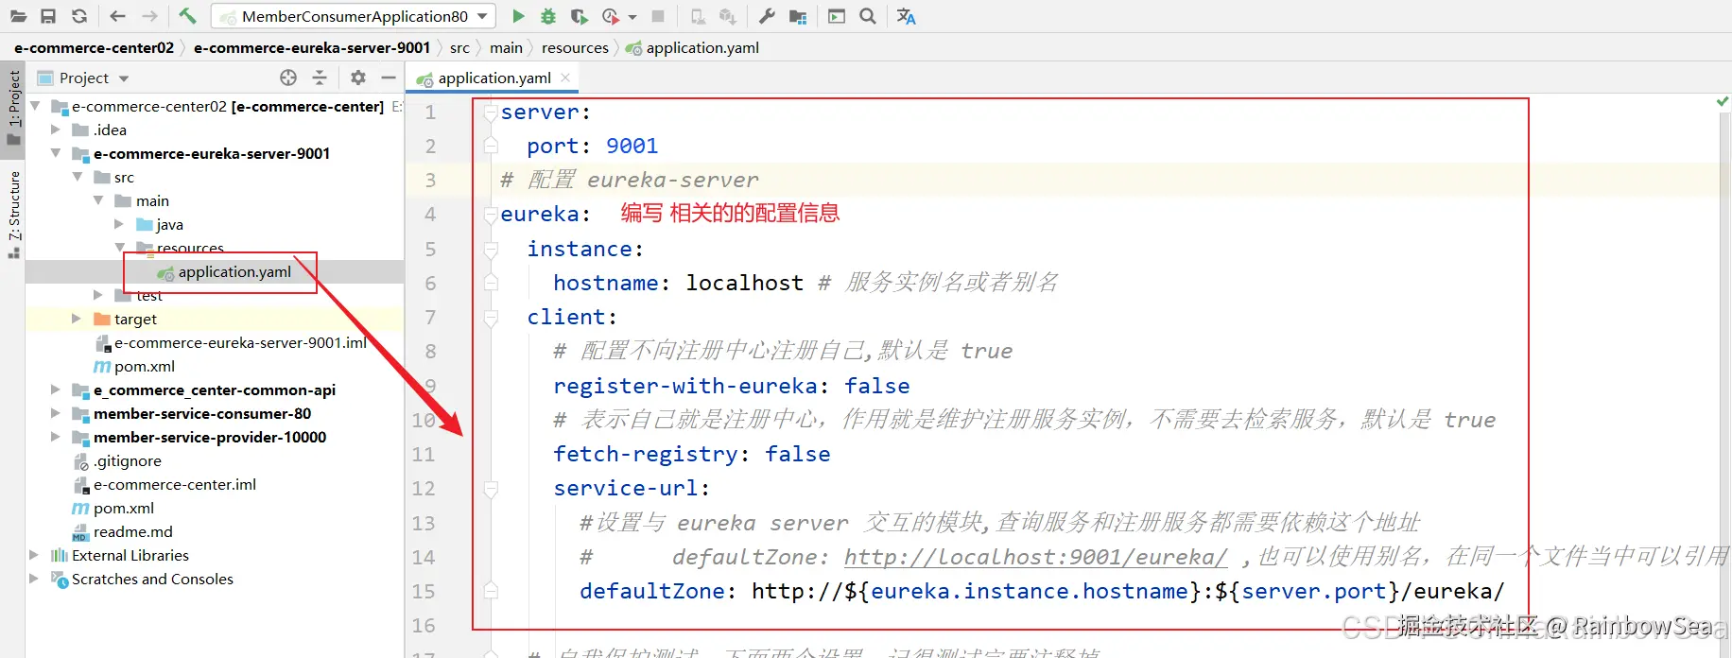Expand the .idea folder
The image size is (1732, 658).
pyautogui.click(x=56, y=130)
